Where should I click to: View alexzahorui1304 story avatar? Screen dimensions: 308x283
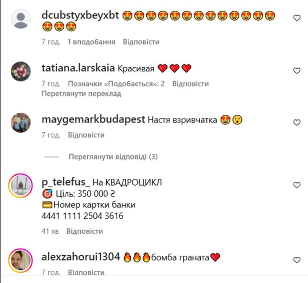[x=21, y=260]
